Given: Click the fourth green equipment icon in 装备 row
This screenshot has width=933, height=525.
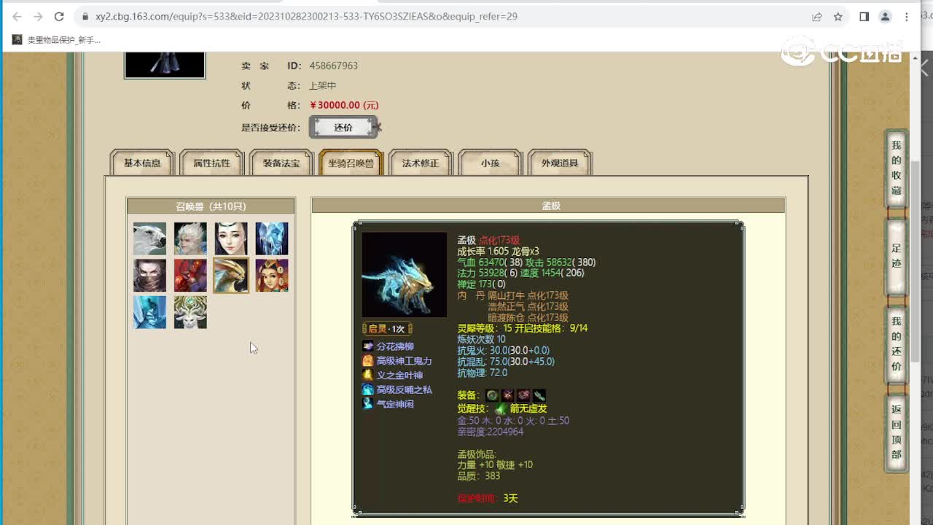Looking at the screenshot, I should pos(539,395).
